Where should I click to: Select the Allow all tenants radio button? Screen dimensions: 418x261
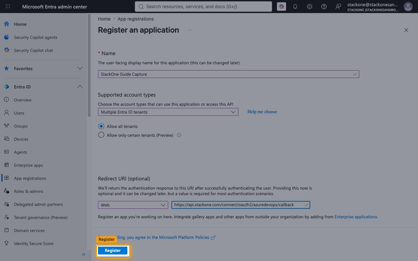click(101, 126)
